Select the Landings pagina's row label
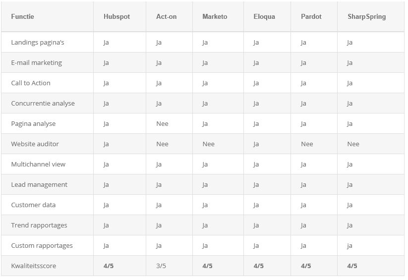Viewport: 408px width, 280px height. point(38,43)
